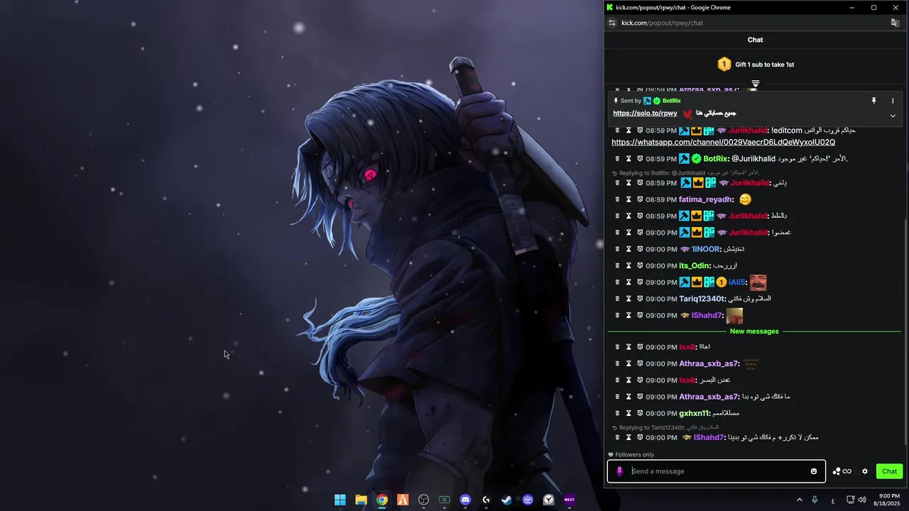This screenshot has height=511, width=909.
Task: Click the trash icon on BotRix's message
Action: (x=617, y=159)
